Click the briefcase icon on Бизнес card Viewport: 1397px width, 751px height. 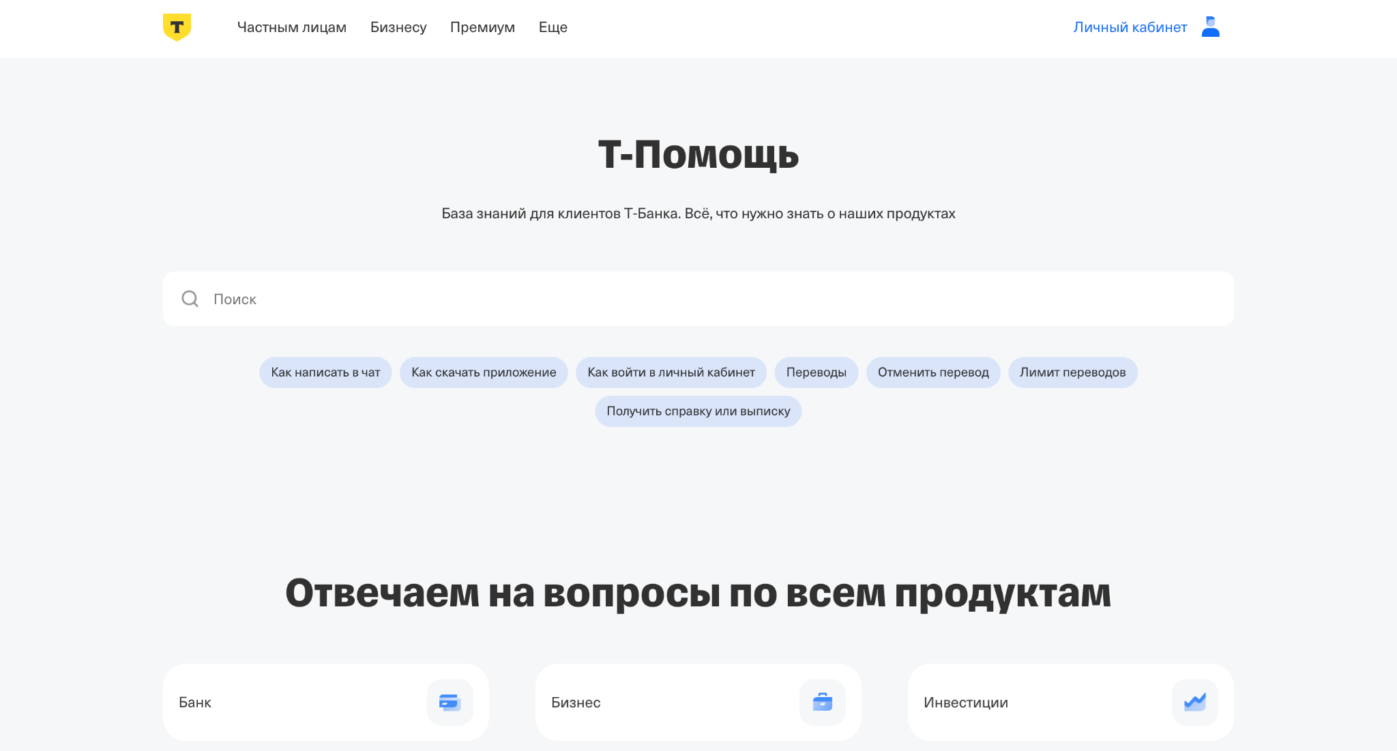pyautogui.click(x=822, y=702)
